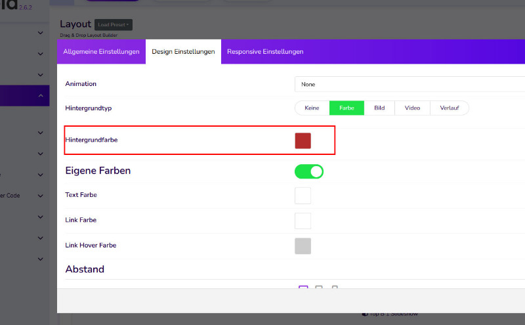525x325 pixels.
Task: Open the Animation dropdown showing None
Action: [409, 84]
